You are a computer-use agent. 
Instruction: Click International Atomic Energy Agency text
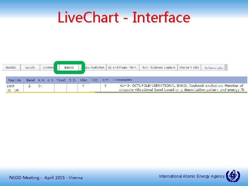192,176
